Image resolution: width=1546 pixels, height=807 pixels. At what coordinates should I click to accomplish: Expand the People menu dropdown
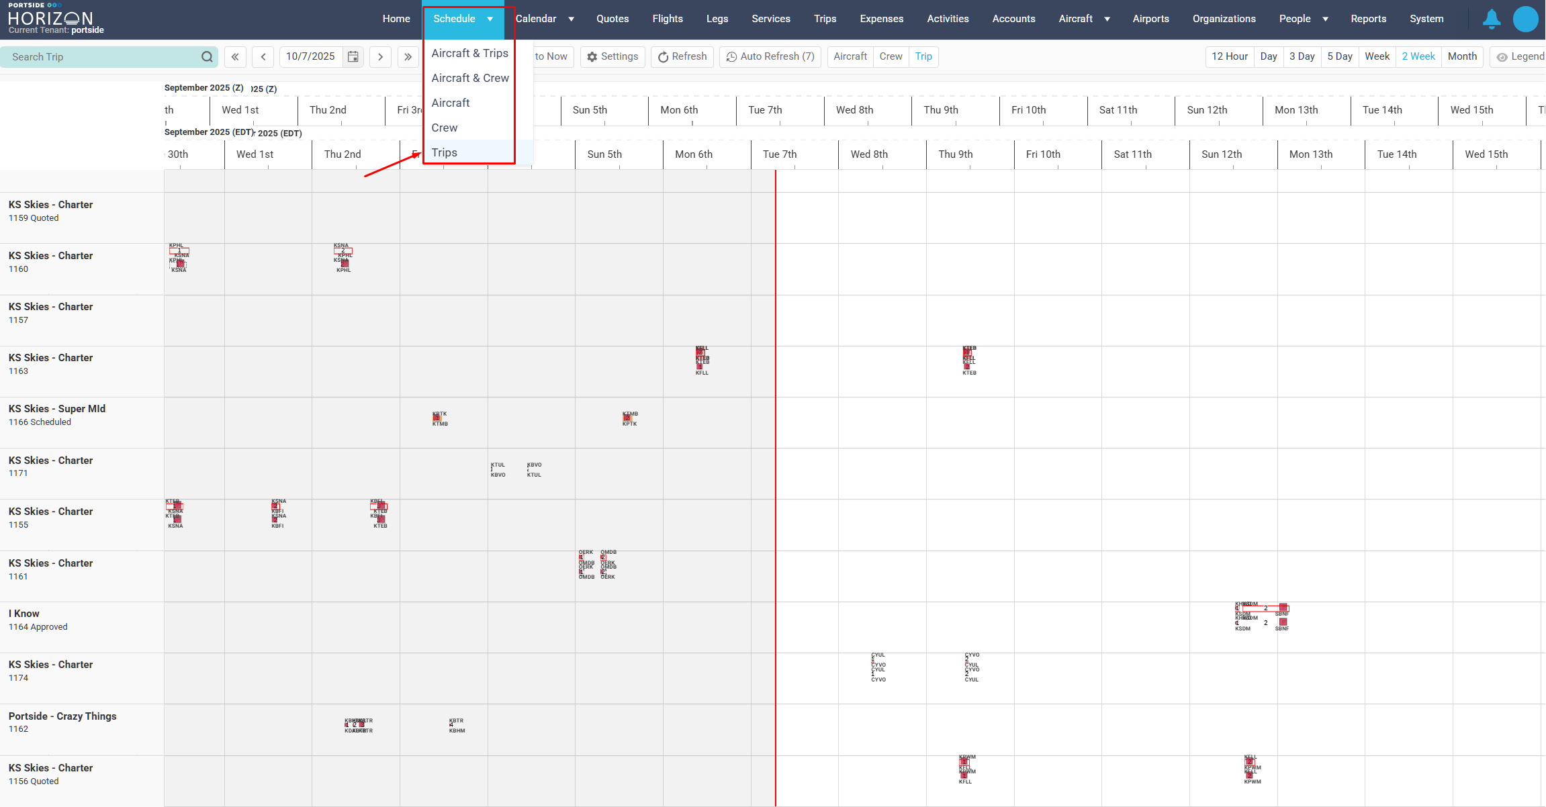[x=1325, y=19]
